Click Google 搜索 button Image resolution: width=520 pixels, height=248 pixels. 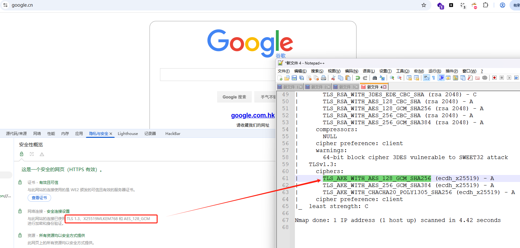click(234, 97)
